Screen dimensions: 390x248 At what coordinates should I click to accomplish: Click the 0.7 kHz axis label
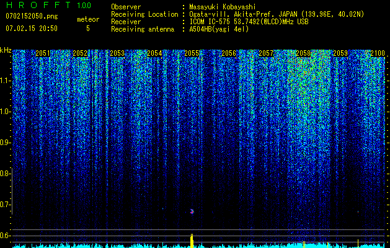6,205
